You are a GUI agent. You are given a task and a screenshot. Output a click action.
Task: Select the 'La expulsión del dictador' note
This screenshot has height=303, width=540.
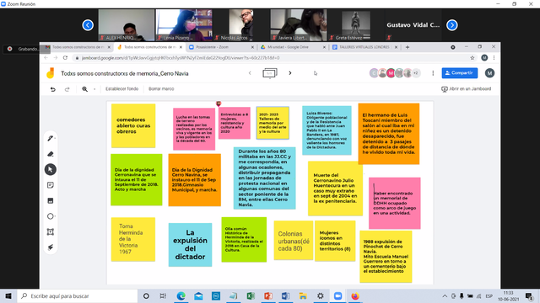coord(190,245)
